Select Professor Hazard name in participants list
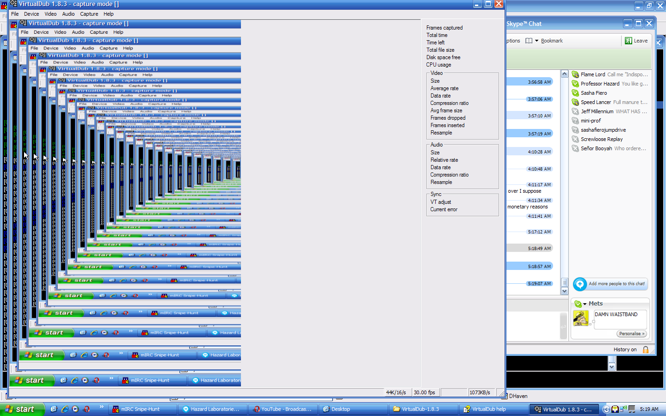666x416 pixels. point(600,84)
